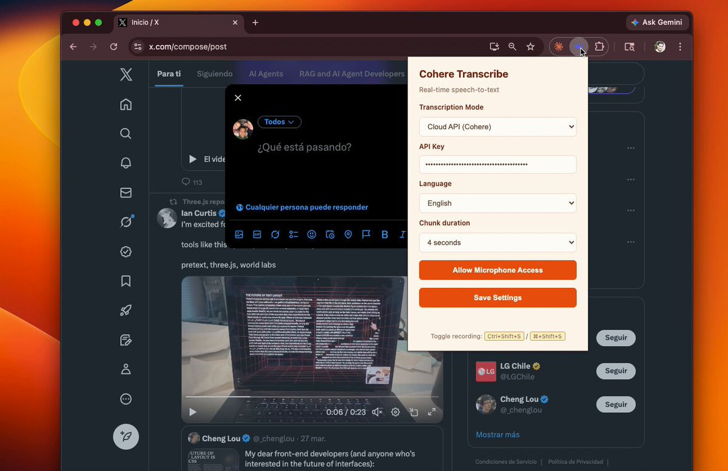Open Grok icon in sidebar
This screenshot has height=471, width=728.
coord(126,222)
